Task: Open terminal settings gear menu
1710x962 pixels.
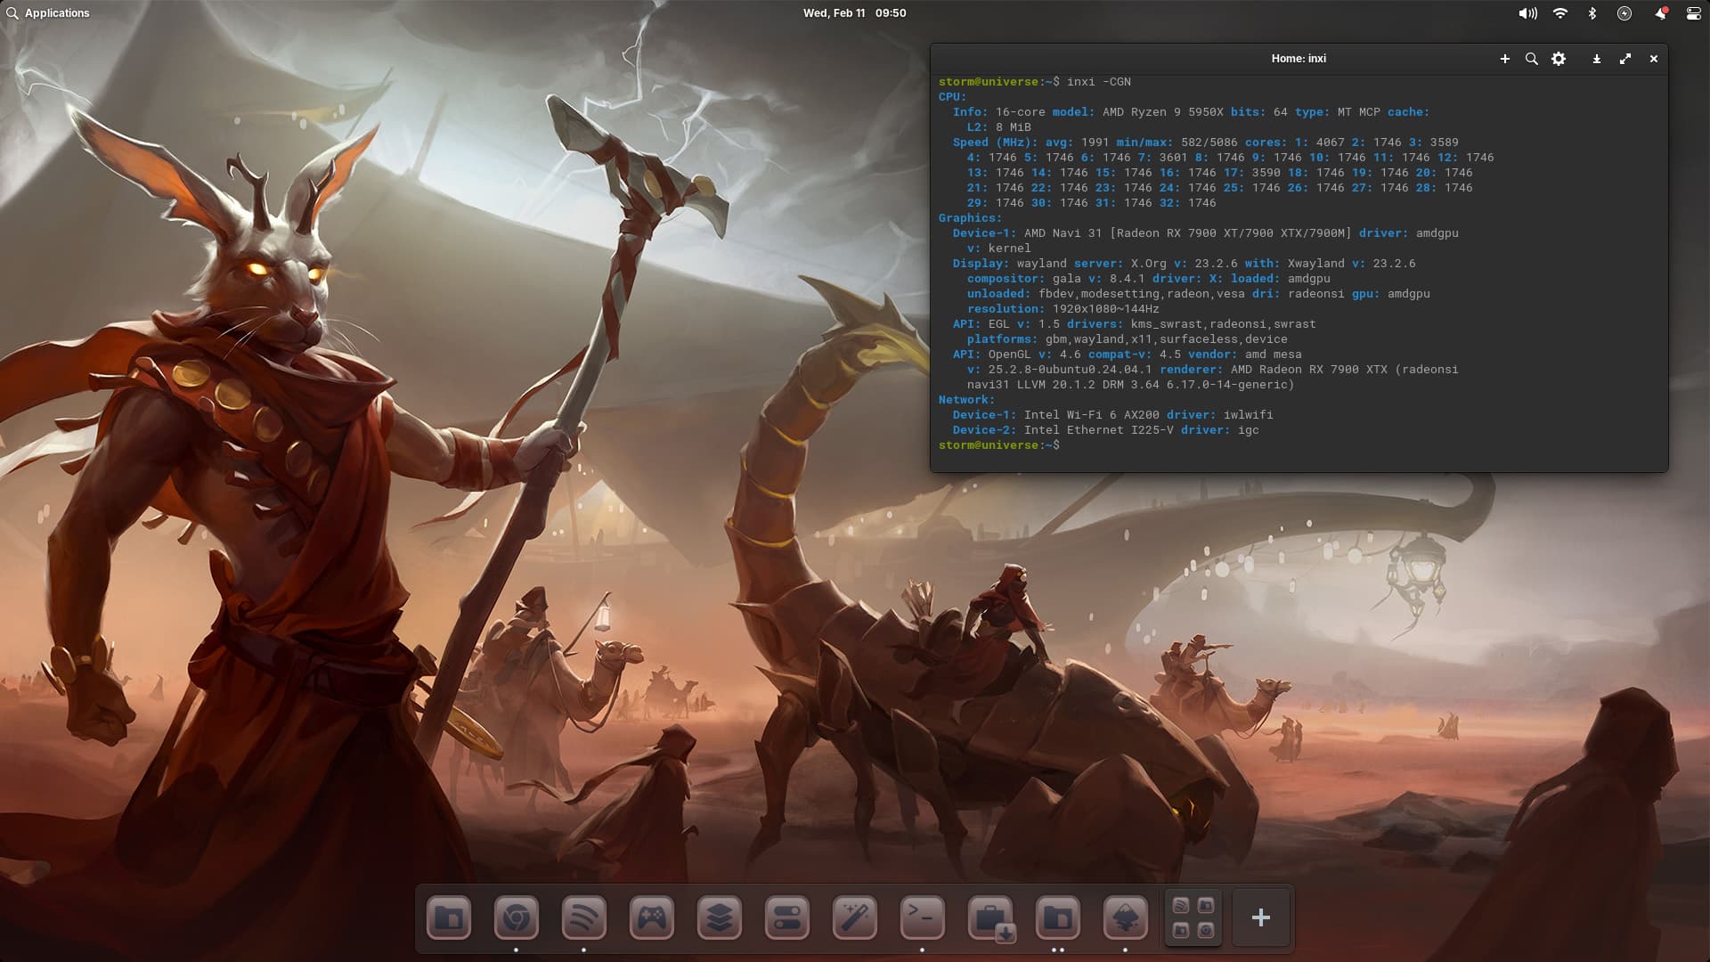Action: [1559, 59]
